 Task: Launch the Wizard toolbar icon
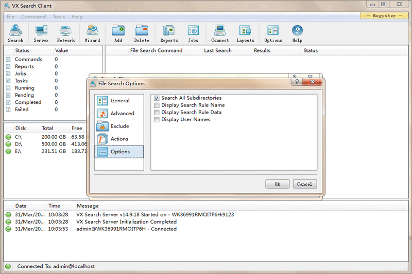92,31
